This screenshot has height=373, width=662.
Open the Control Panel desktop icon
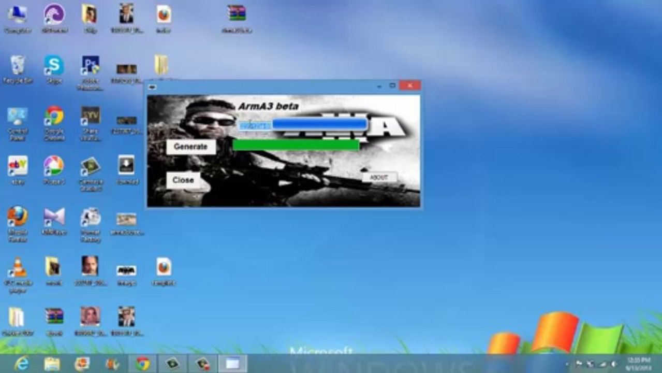click(18, 123)
